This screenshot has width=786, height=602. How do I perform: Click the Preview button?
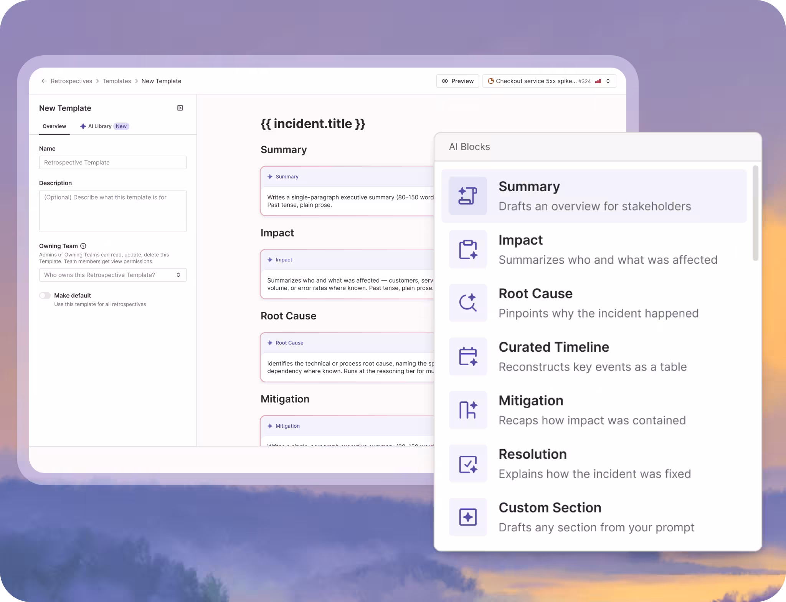click(457, 81)
